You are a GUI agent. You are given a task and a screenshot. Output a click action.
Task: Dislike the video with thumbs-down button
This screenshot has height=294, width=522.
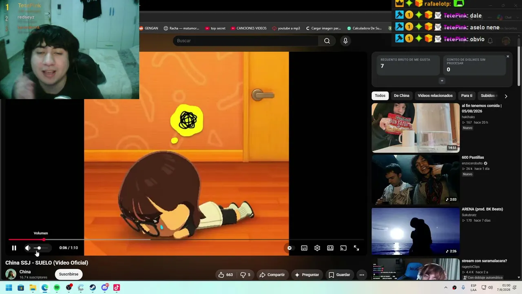click(245, 275)
